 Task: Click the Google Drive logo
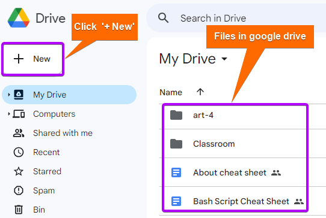click(x=19, y=18)
